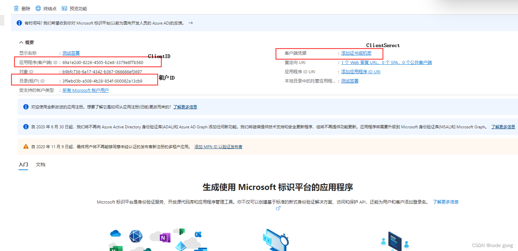The height and width of the screenshot is (251, 518).
Task: Click the 应用程序(客户端) ID label
Action: 38,62
